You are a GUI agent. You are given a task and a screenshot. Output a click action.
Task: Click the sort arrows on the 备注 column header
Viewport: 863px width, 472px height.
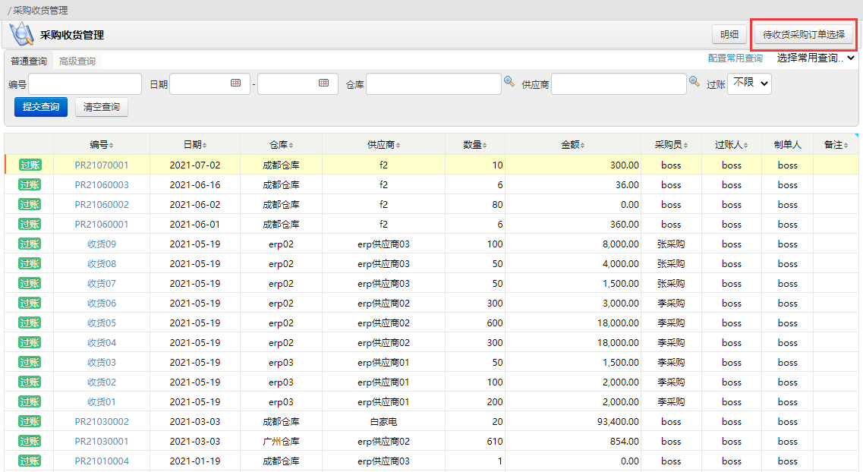tap(846, 145)
